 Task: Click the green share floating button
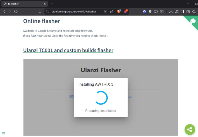click(190, 129)
